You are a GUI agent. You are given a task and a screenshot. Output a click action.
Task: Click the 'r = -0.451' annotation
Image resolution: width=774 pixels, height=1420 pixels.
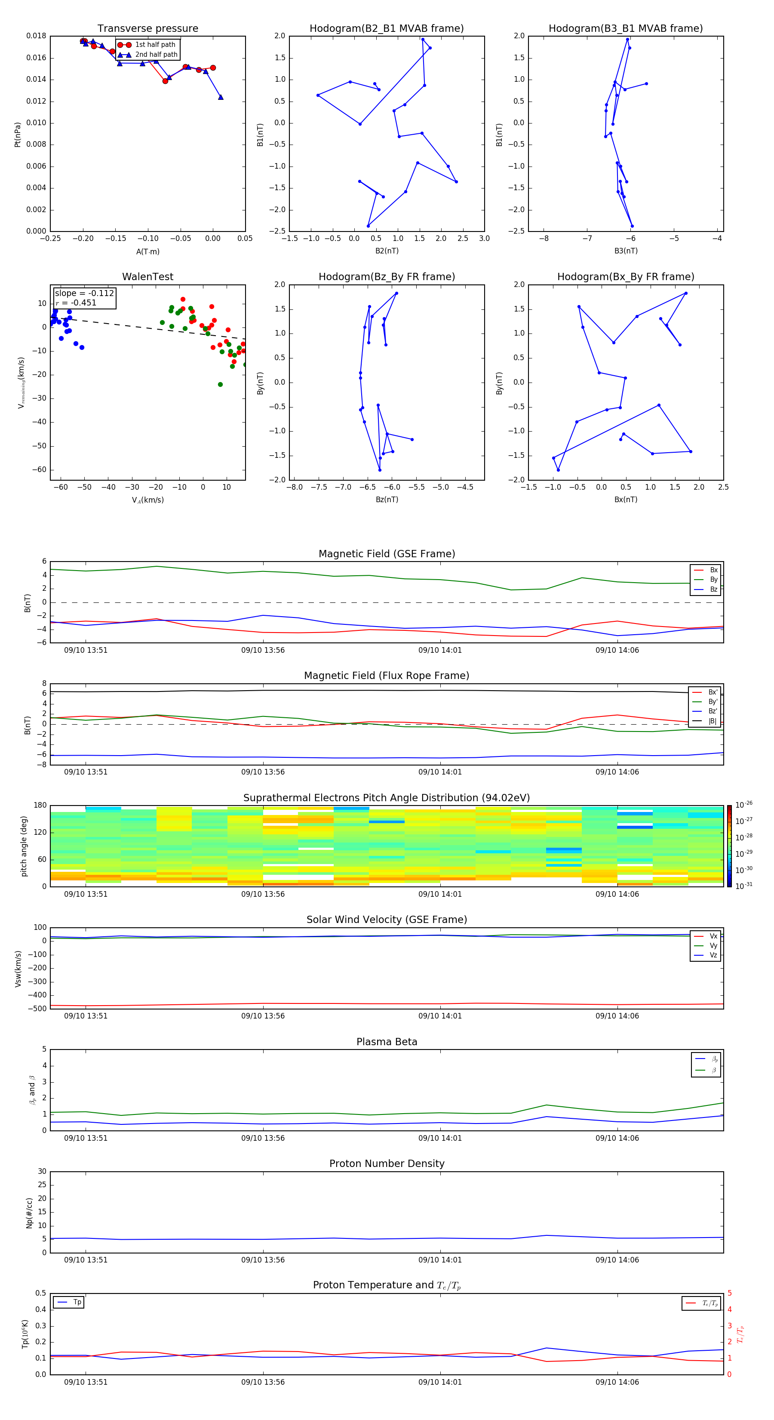76,303
